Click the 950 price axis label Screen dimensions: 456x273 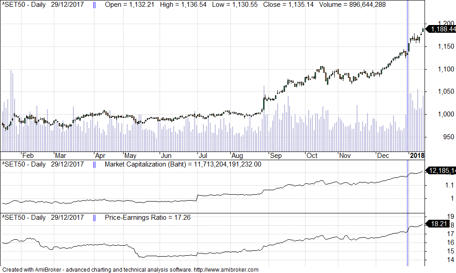(x=447, y=137)
